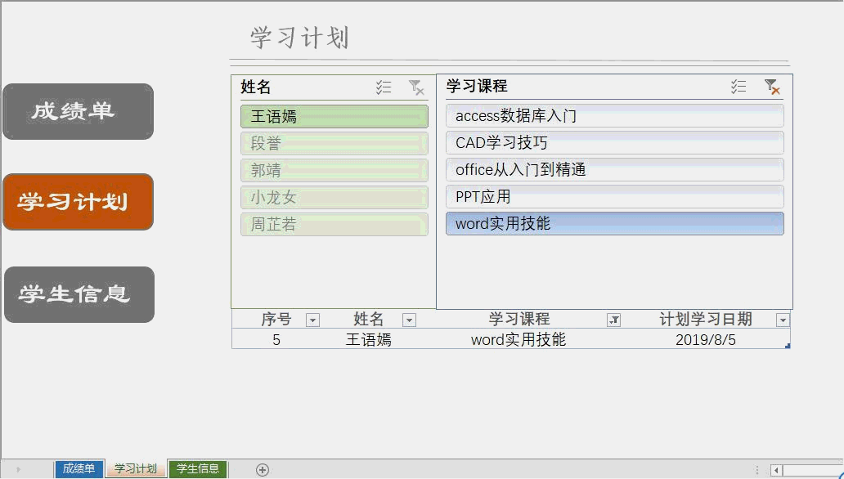This screenshot has height=479, width=844.
Task: Open 姓名 column filter dropdown
Action: tap(409, 320)
